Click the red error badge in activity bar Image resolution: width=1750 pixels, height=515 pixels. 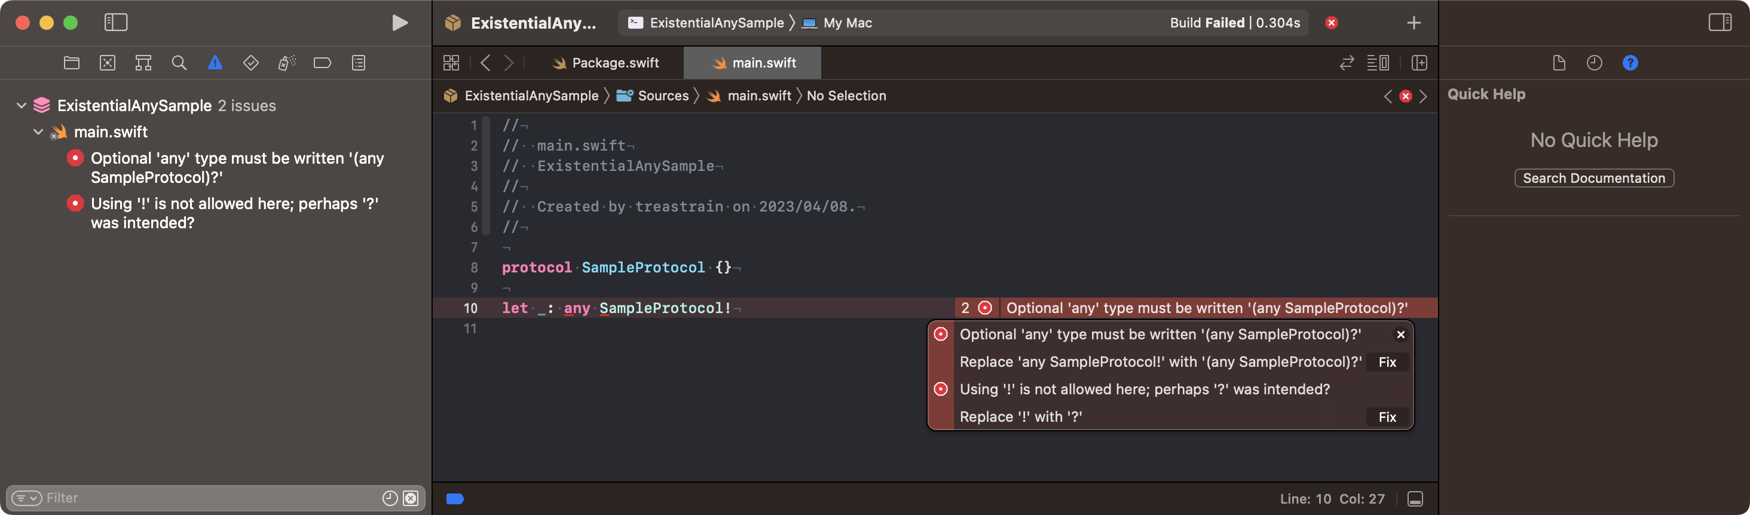pos(1332,23)
